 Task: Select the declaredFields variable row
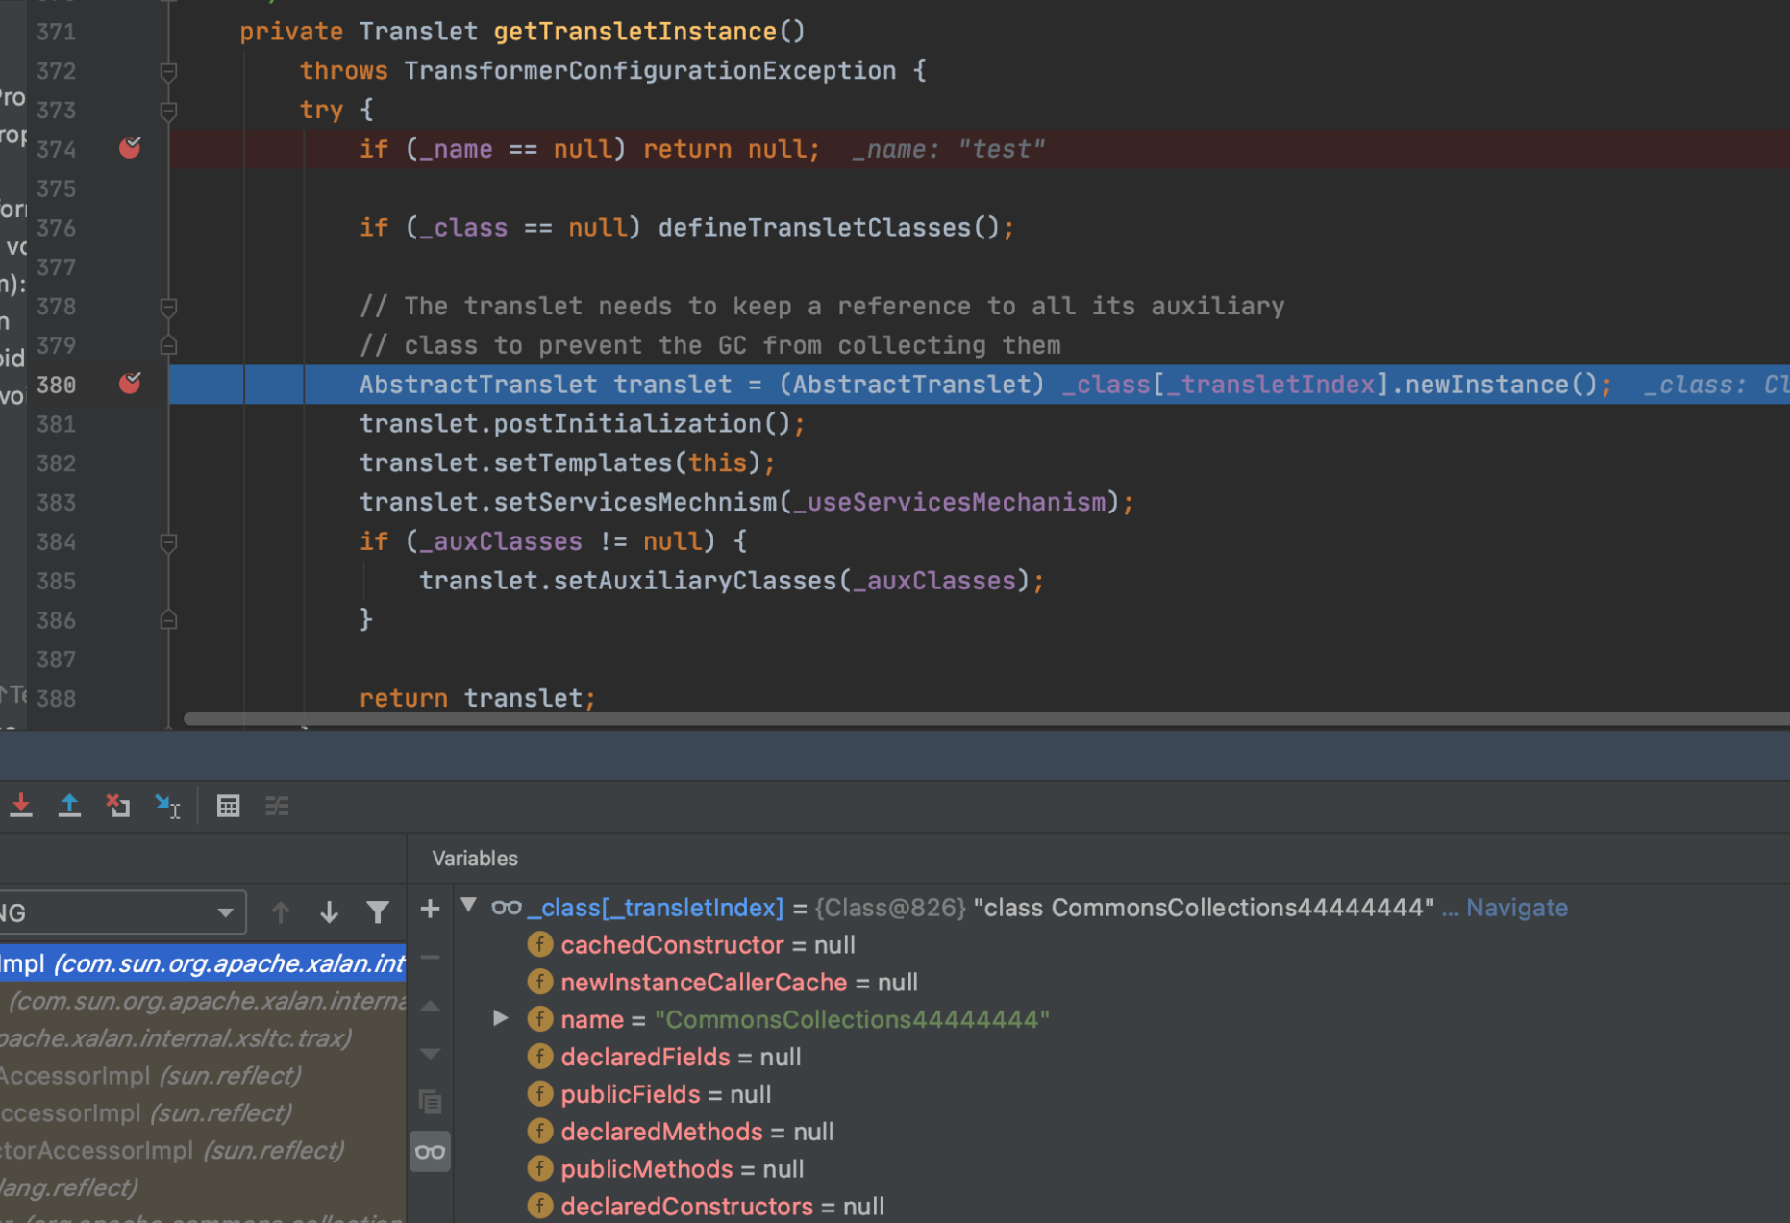[1121, 1057]
